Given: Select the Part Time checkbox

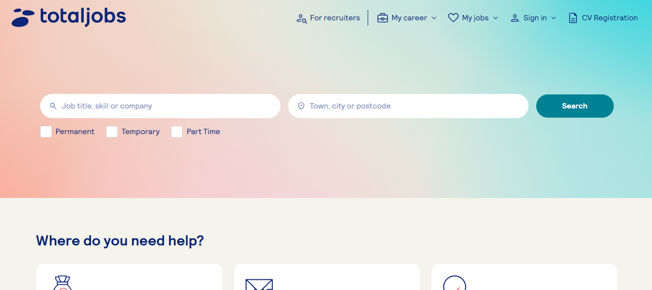Looking at the screenshot, I should (176, 131).
